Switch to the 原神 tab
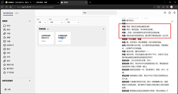 [17, 13]
